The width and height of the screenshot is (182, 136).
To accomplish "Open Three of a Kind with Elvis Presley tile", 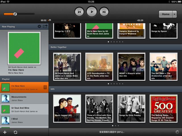I will [99, 109].
